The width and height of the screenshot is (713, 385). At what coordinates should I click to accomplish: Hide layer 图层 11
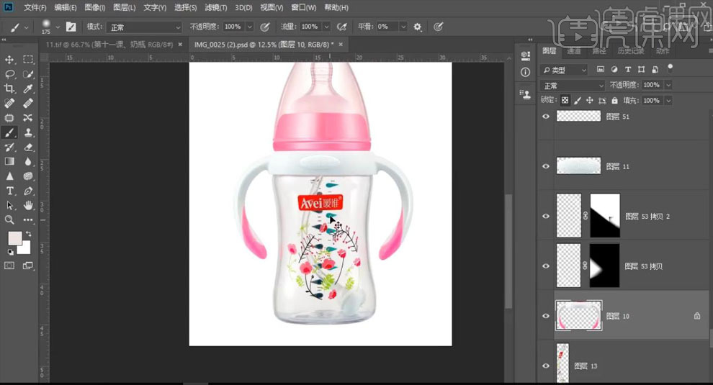[546, 166]
